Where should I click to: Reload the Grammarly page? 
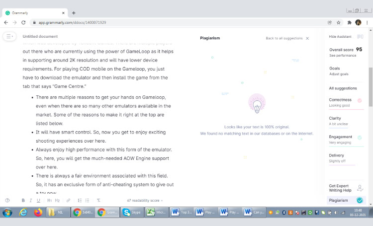click(23, 22)
